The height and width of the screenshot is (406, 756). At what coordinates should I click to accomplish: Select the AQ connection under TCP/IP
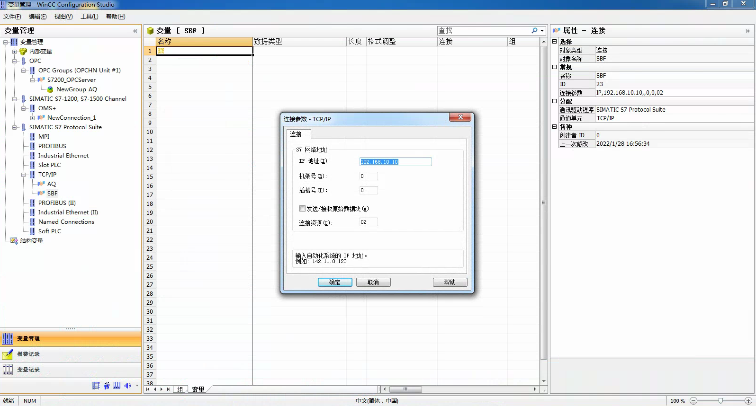tap(52, 184)
